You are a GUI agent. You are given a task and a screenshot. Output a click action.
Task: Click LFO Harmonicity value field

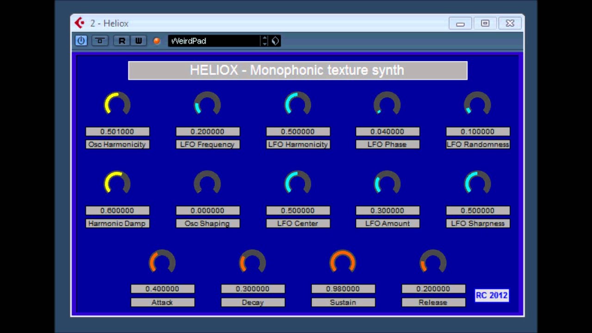(x=298, y=131)
